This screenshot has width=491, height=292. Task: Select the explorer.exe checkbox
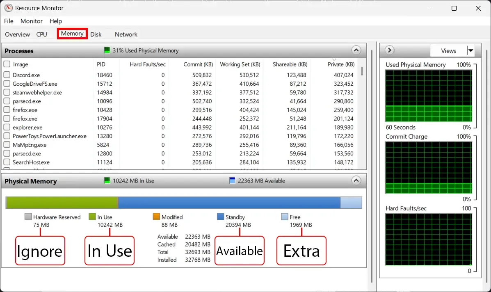coord(7,127)
